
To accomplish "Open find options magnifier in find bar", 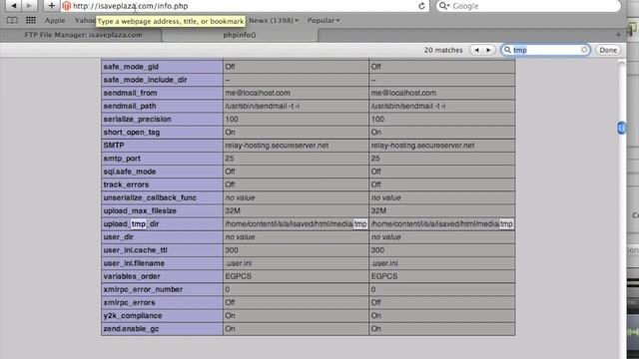I will click(x=507, y=50).
